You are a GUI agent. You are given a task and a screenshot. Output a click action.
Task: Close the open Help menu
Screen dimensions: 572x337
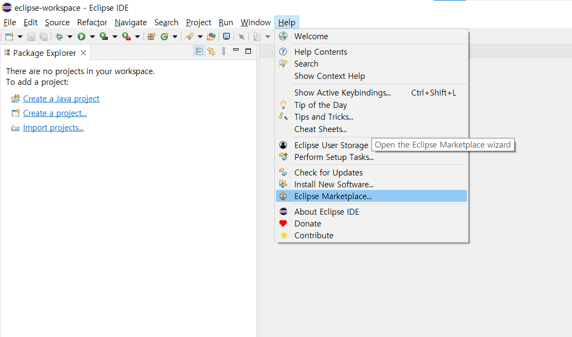[287, 23]
